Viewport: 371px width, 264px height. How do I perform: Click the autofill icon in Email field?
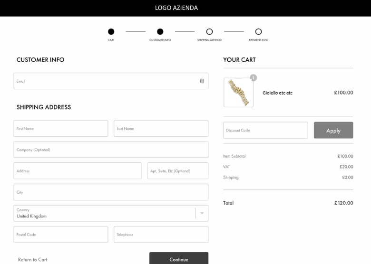pos(202,81)
